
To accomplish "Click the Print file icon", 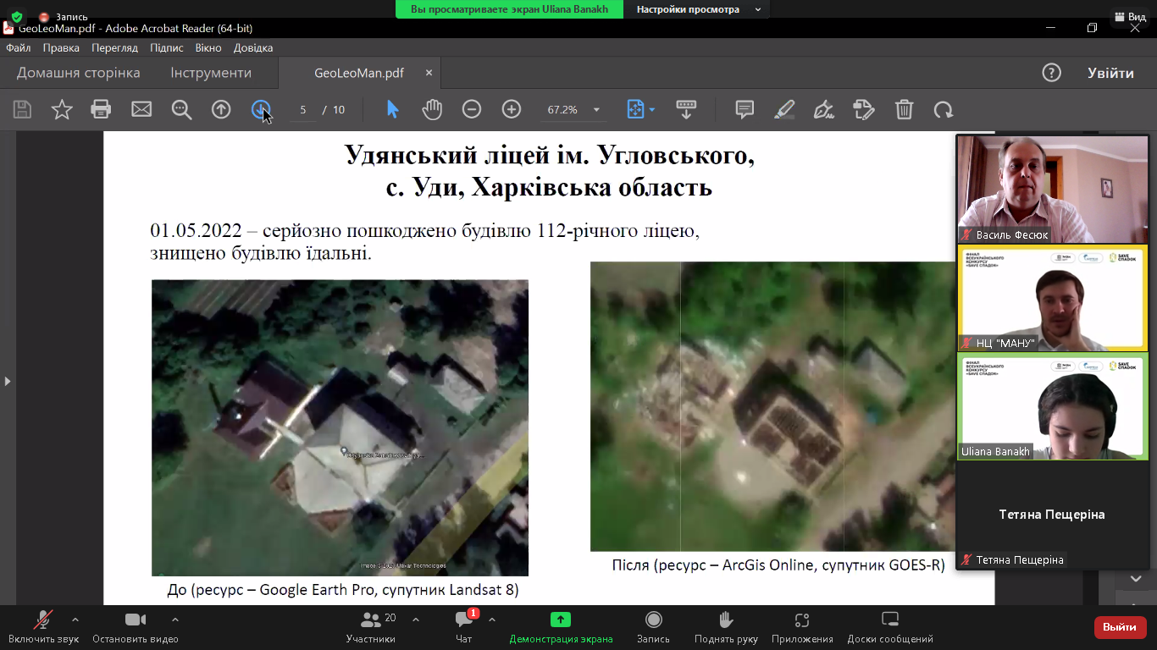I will coord(102,109).
